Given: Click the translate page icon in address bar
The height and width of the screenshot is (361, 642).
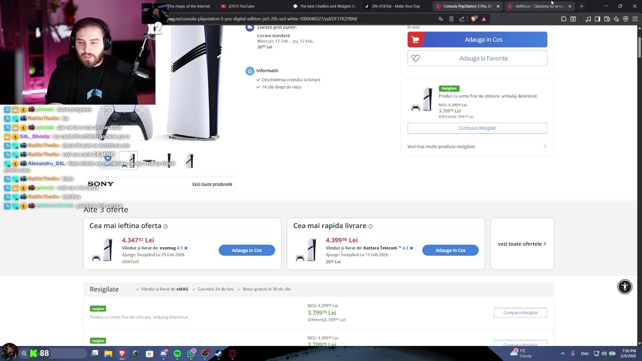Looking at the screenshot, I should 440,19.
